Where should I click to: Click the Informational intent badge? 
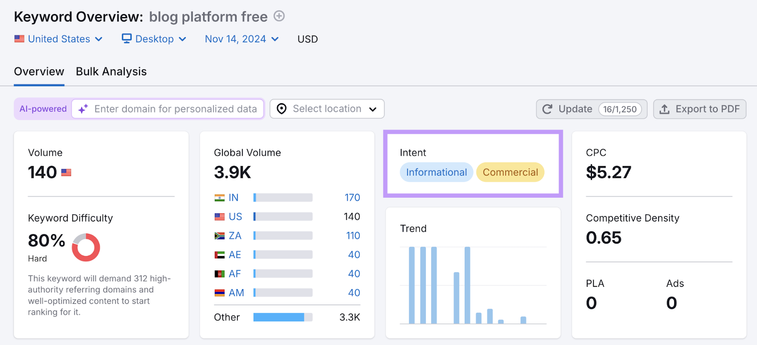coord(436,172)
